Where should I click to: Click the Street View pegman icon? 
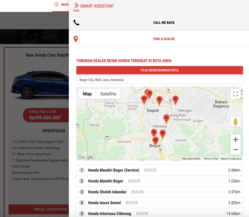click(235, 122)
